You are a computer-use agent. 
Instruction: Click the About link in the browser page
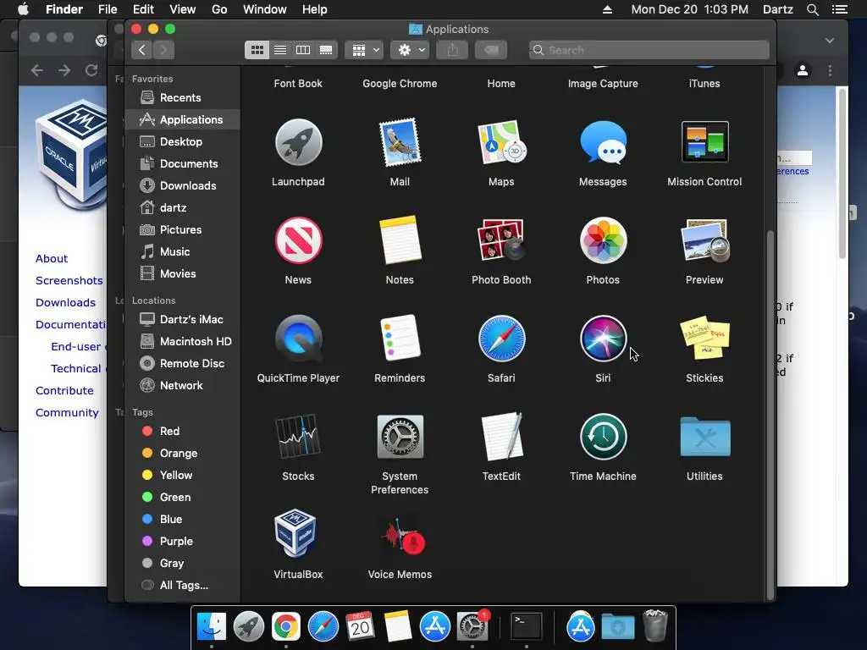52,259
